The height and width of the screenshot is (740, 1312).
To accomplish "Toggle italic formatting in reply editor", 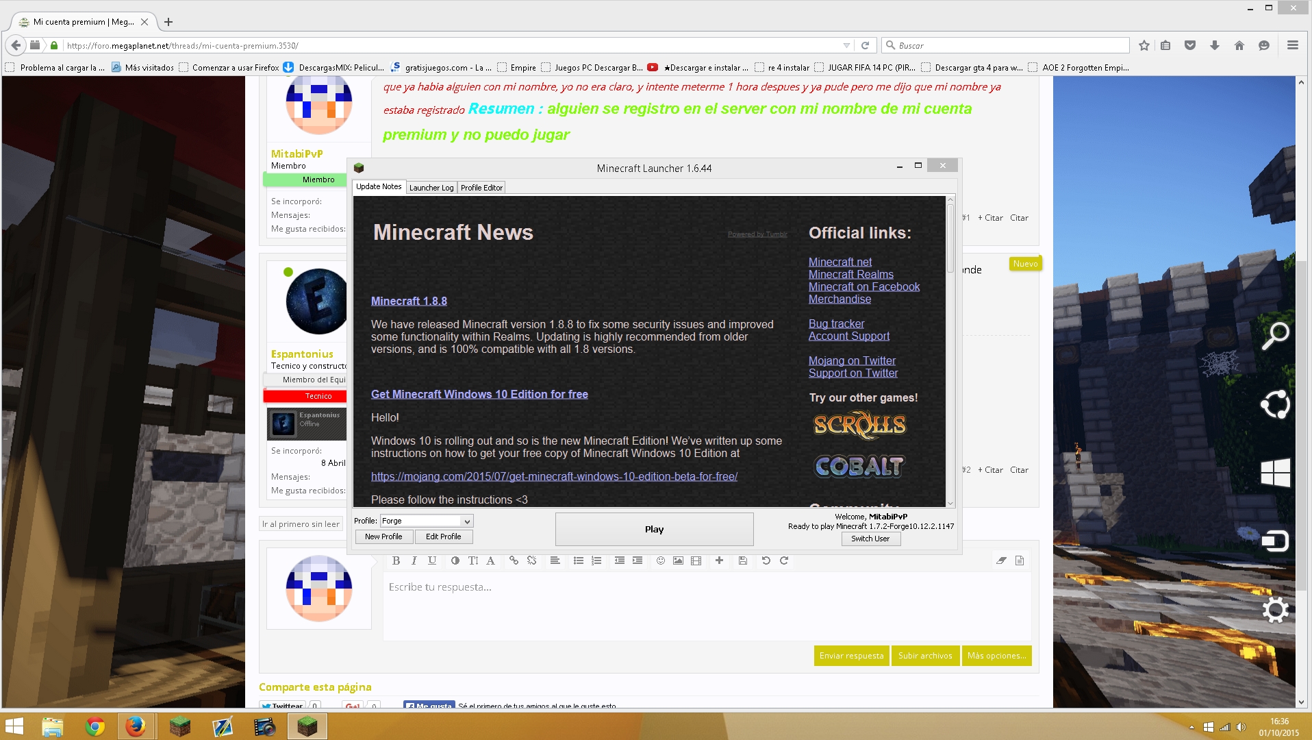I will [414, 560].
